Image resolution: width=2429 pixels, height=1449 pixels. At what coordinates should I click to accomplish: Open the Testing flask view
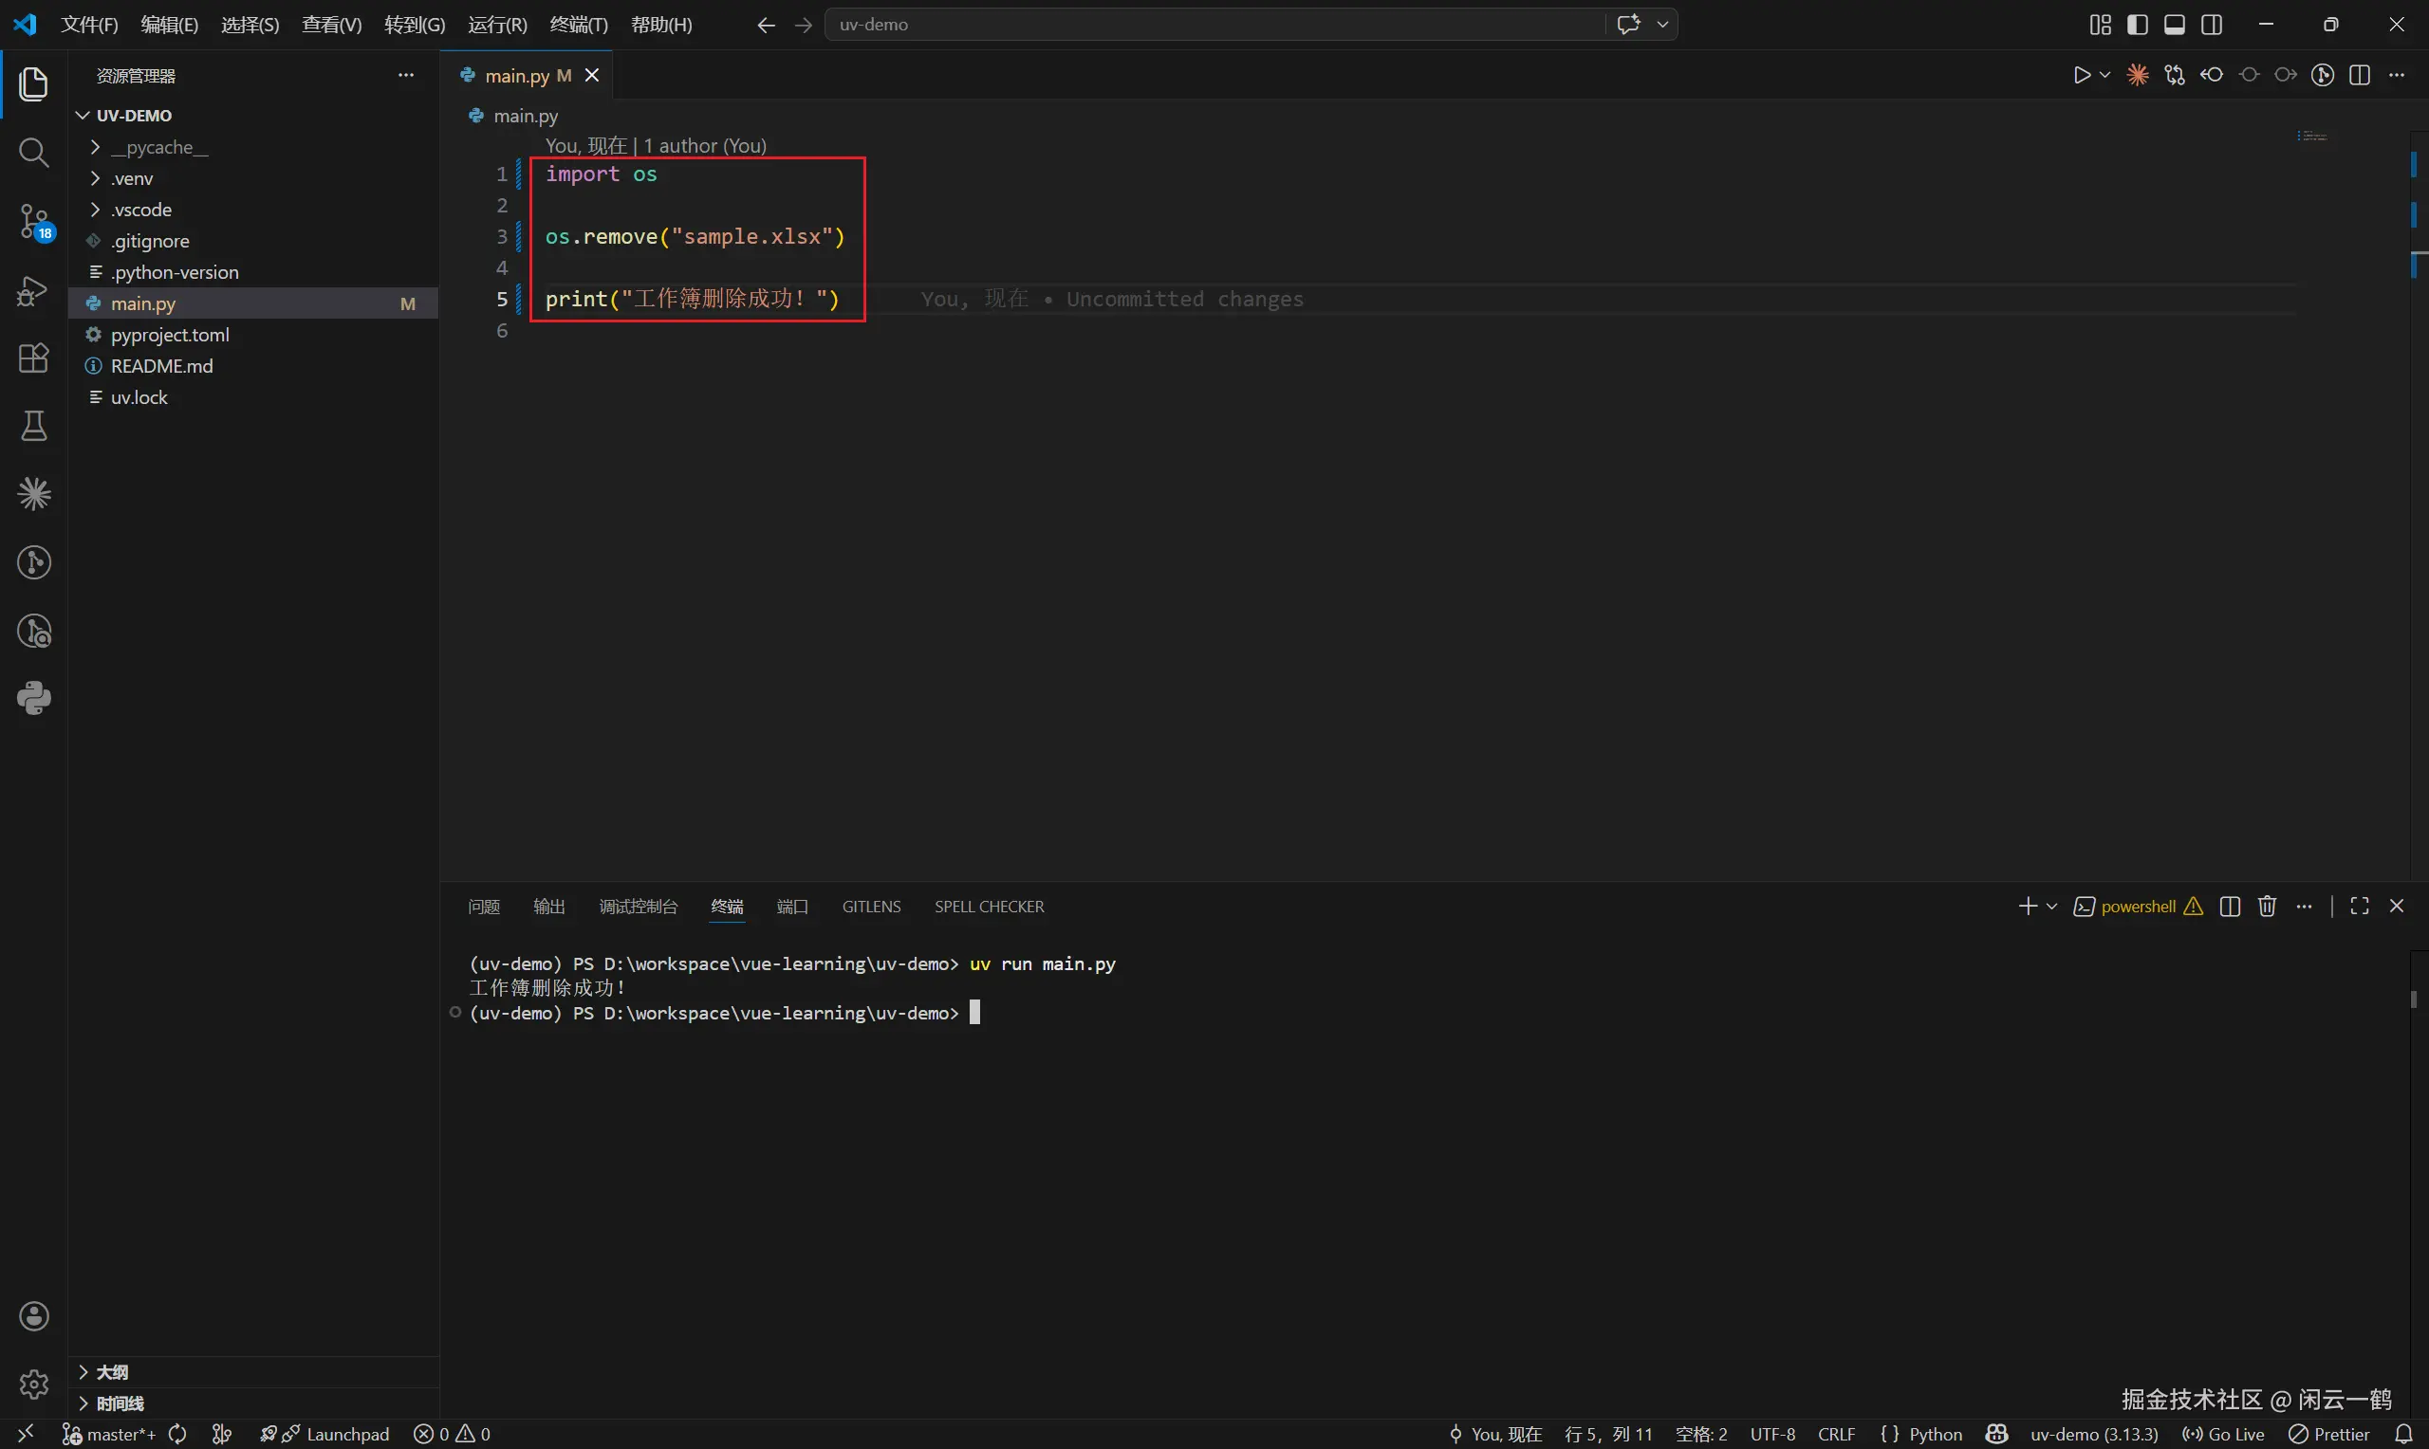pos(33,426)
